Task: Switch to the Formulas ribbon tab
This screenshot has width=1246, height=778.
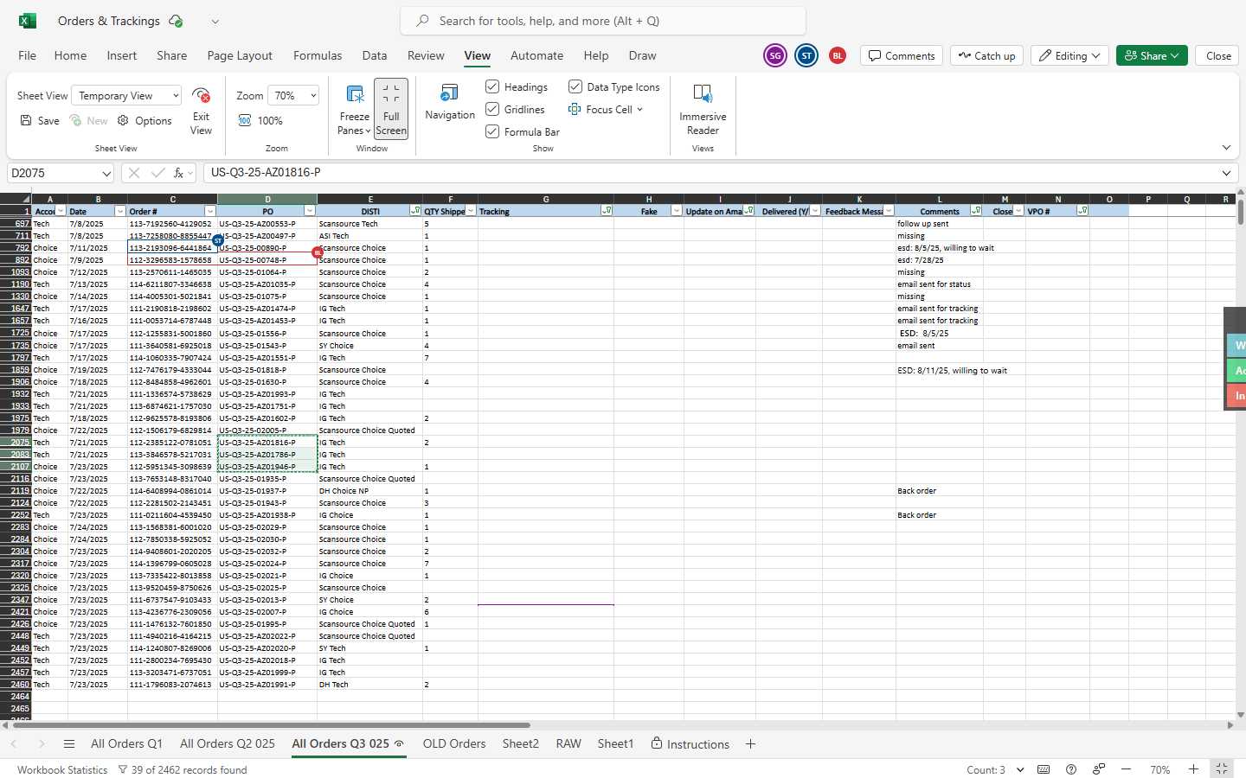Action: pyautogui.click(x=318, y=55)
